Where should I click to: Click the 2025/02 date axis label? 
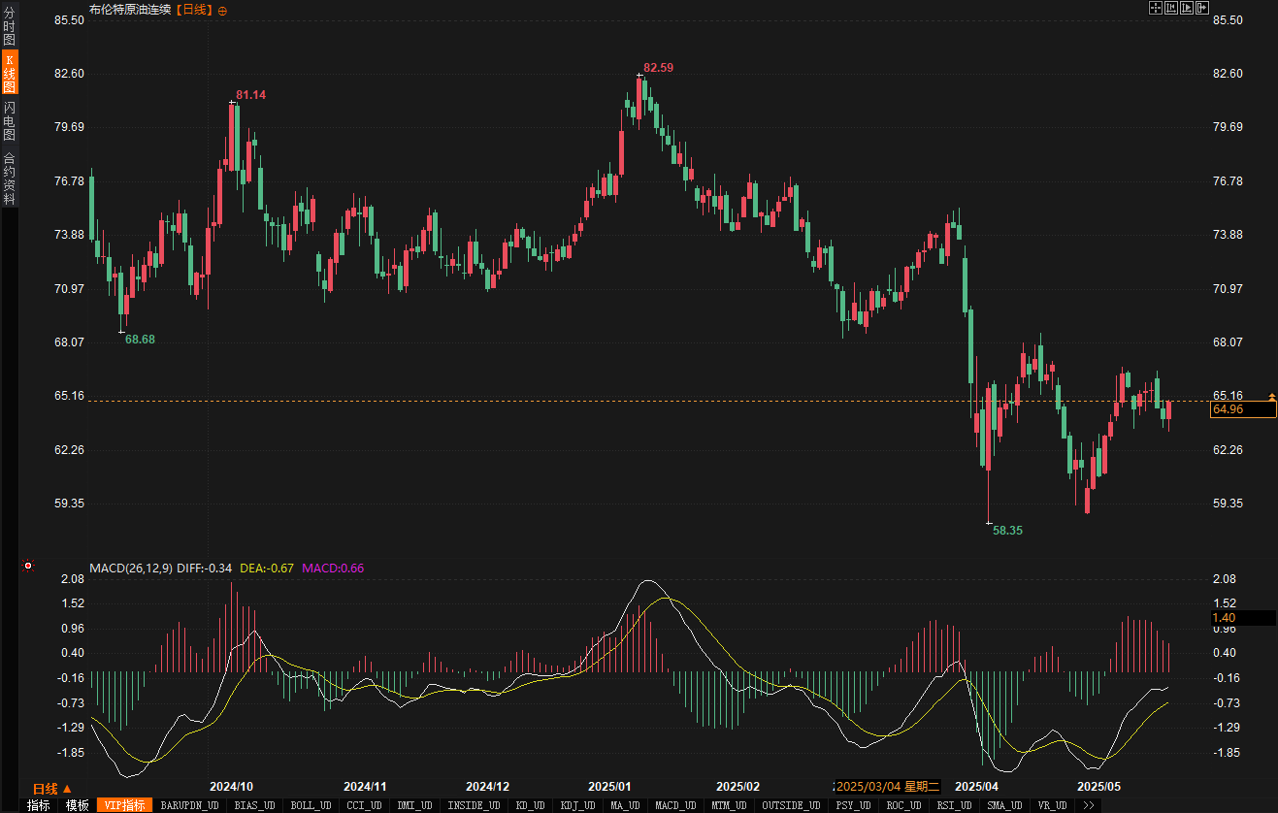point(738,787)
